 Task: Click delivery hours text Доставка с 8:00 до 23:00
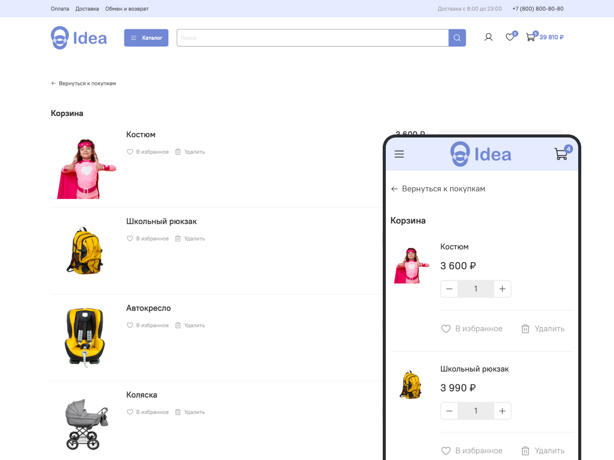tap(470, 9)
